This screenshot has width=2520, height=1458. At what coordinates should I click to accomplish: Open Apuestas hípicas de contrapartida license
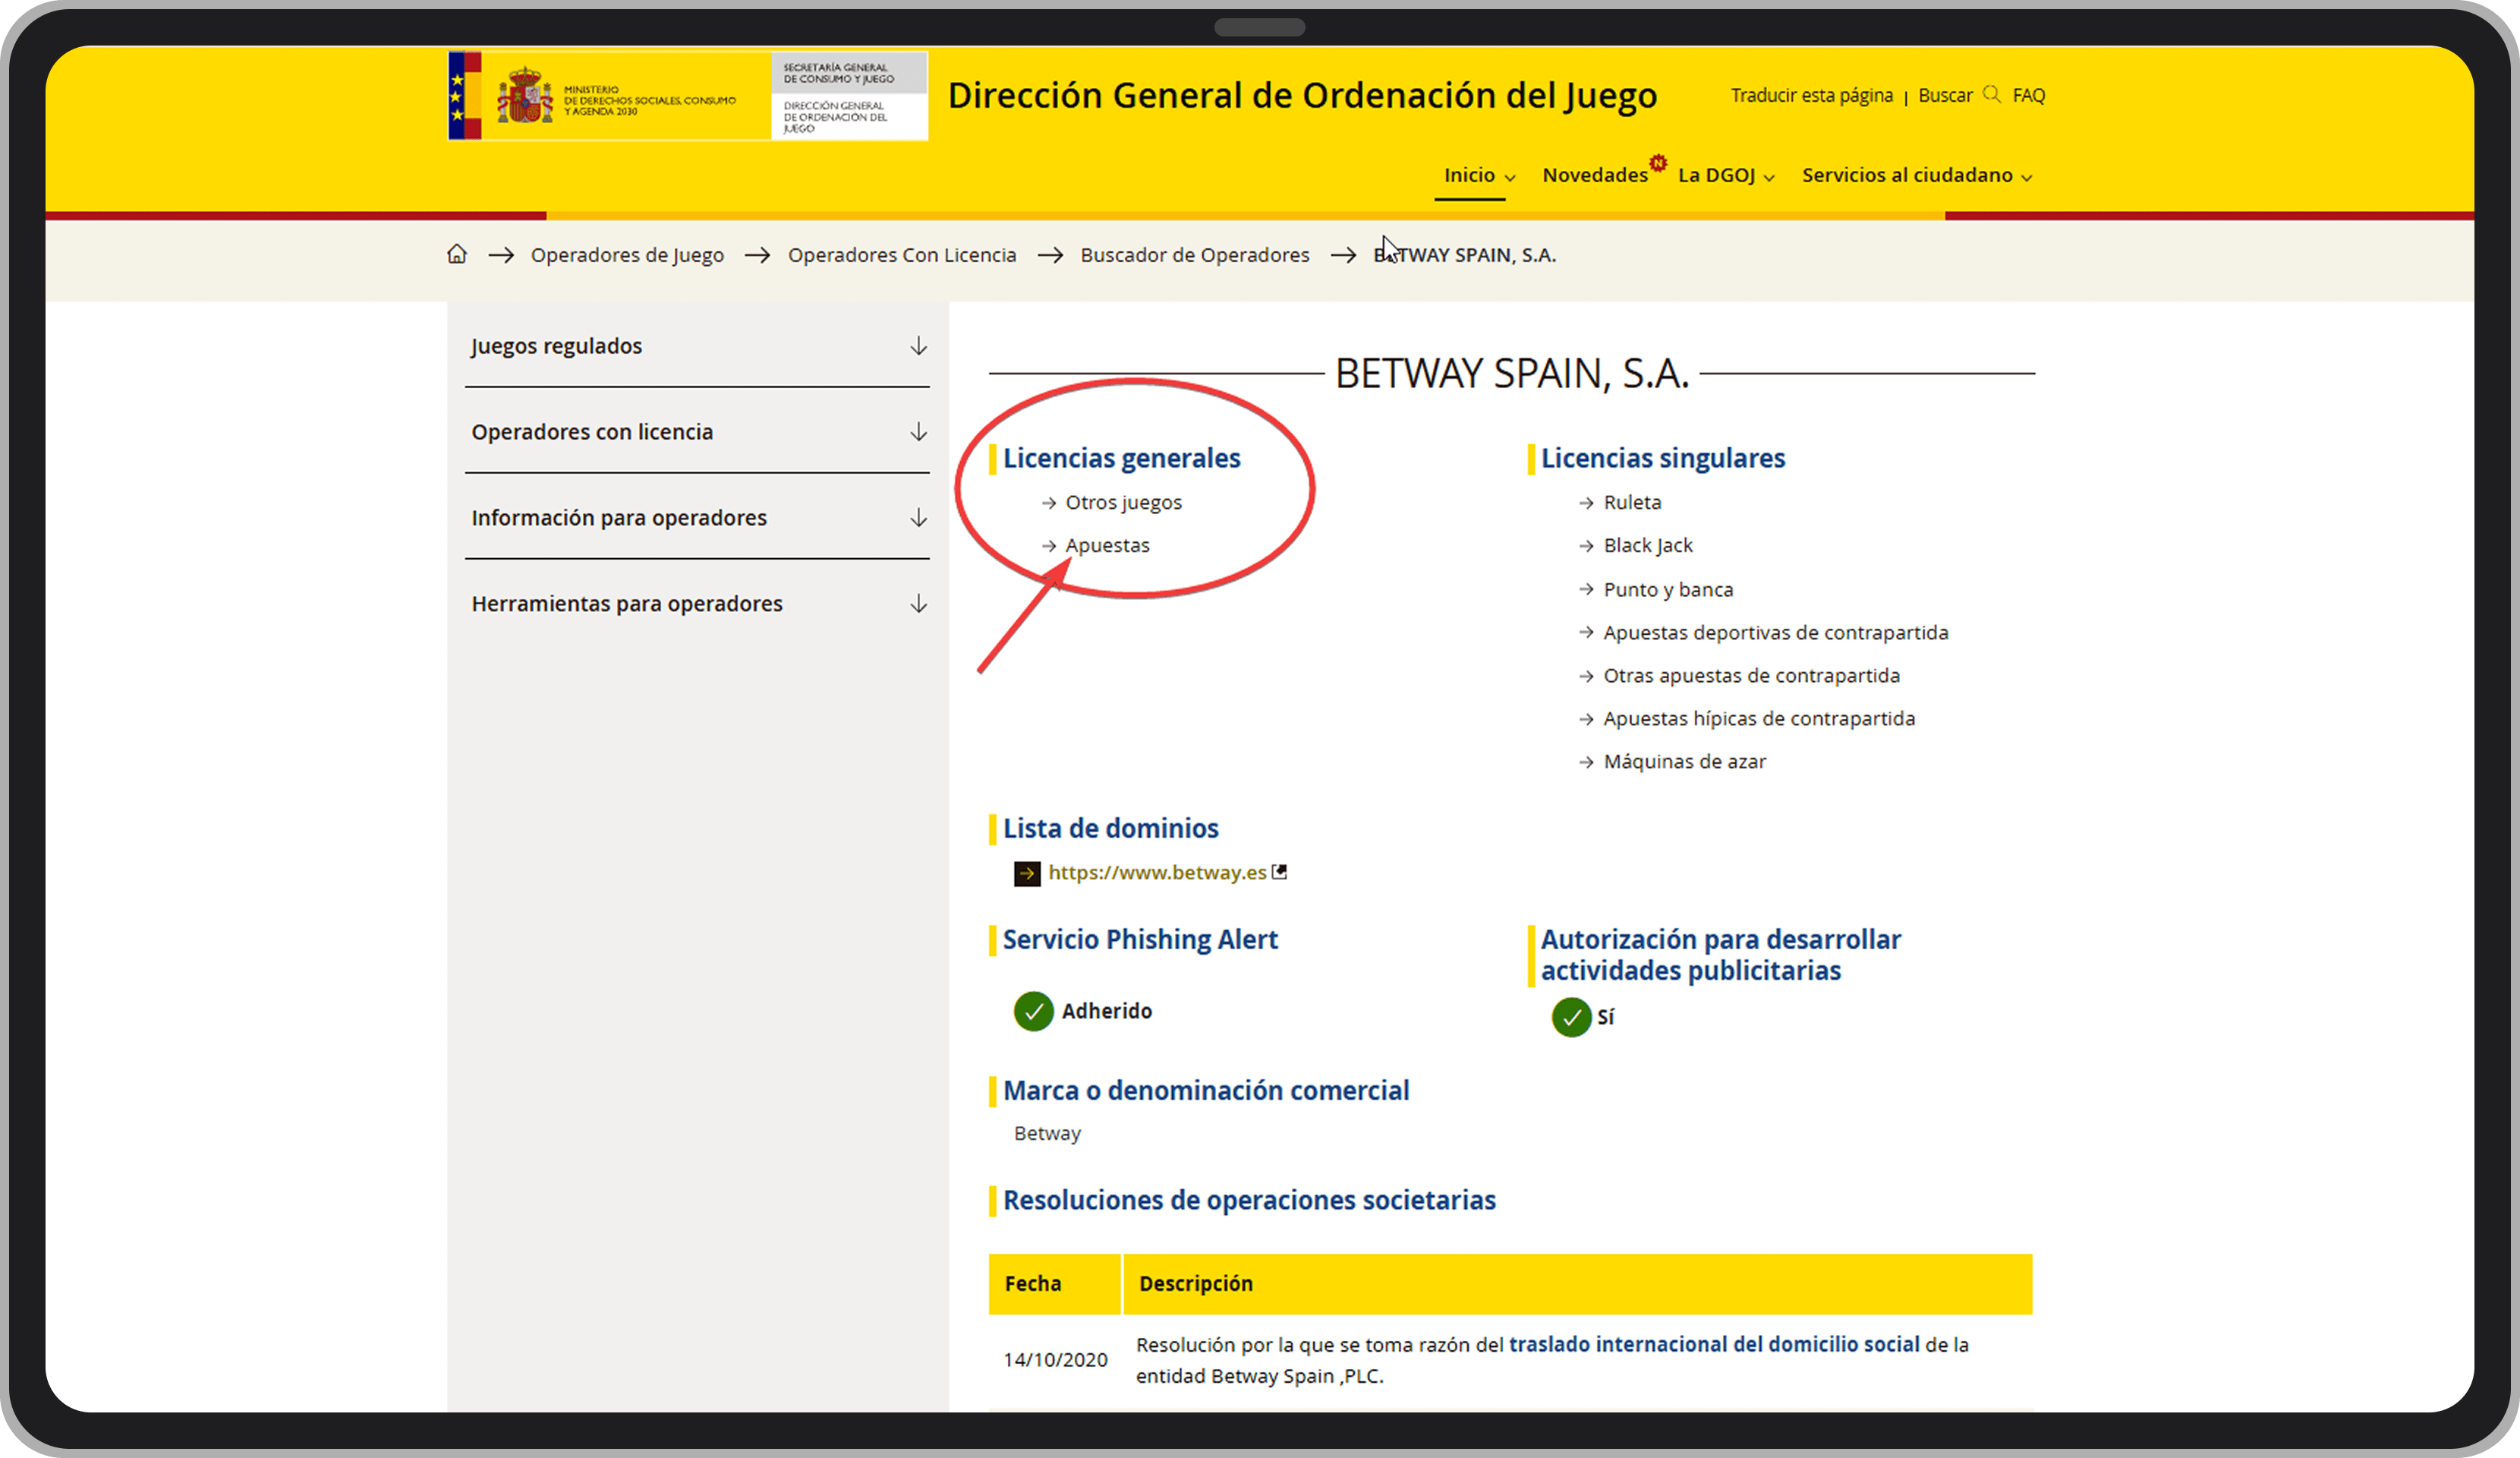click(1759, 718)
